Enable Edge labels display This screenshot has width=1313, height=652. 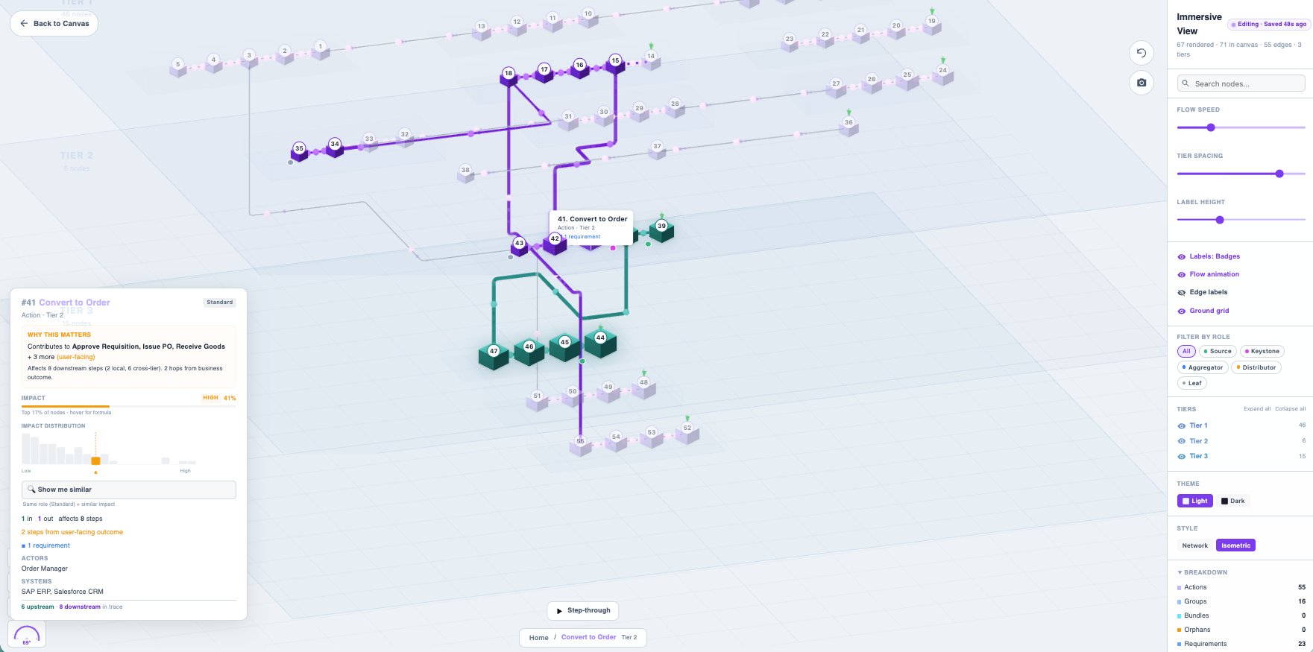point(1202,292)
